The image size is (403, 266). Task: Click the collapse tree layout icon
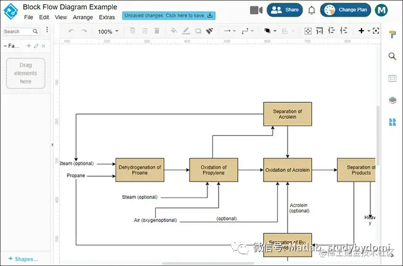[x=332, y=31]
